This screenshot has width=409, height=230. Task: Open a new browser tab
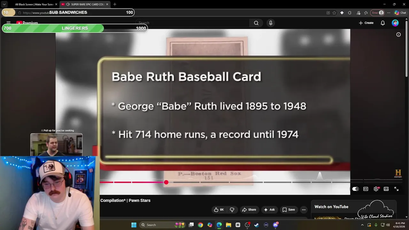(x=115, y=4)
